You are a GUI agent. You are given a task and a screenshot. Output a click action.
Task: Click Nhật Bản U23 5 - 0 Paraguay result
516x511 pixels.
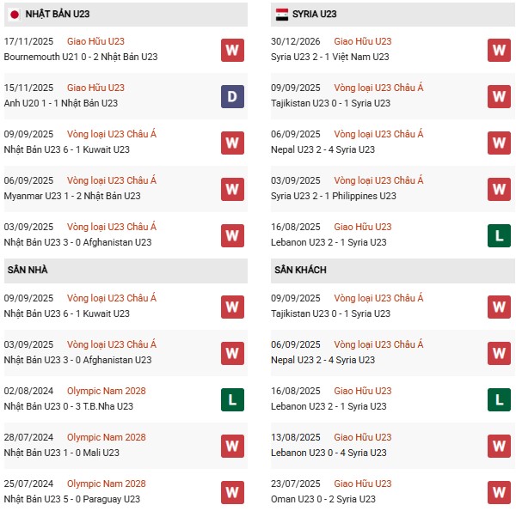coord(71,499)
